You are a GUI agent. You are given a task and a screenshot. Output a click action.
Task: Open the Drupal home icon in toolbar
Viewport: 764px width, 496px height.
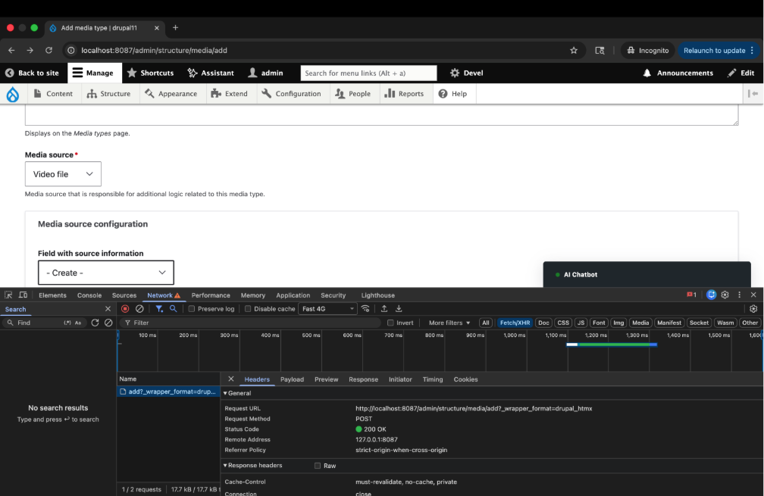pyautogui.click(x=12, y=93)
